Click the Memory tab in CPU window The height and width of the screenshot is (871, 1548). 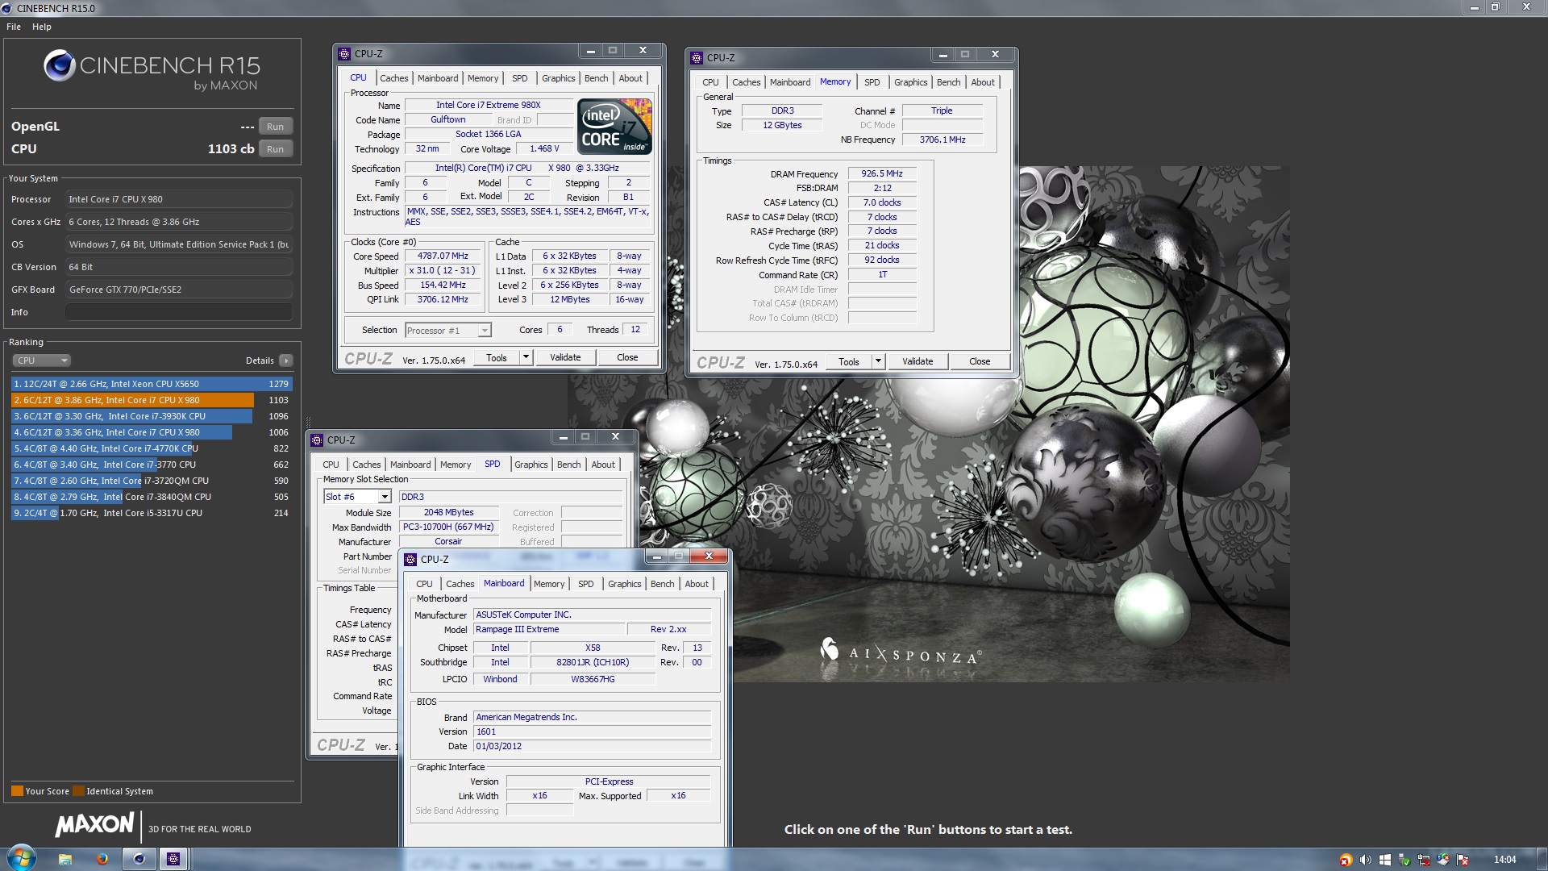(483, 78)
